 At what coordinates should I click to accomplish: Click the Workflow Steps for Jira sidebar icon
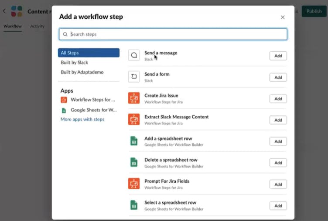[64, 100]
